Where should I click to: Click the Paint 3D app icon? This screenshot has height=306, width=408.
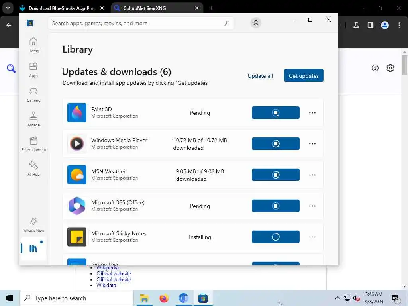coord(77,113)
